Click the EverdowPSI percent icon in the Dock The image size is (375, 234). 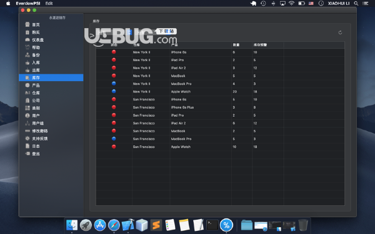[226, 225]
